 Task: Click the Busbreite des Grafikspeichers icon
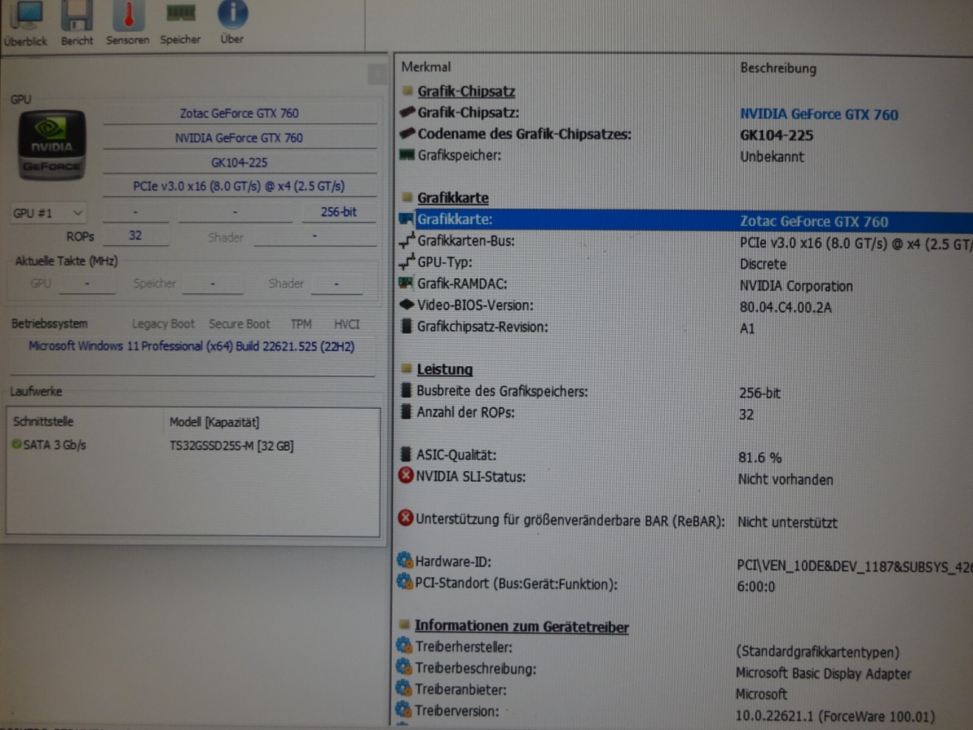click(x=406, y=390)
